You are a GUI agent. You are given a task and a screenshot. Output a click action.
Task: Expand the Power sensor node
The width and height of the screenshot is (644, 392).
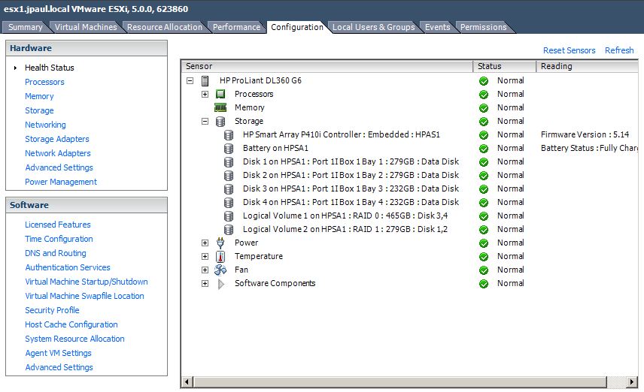pos(205,243)
